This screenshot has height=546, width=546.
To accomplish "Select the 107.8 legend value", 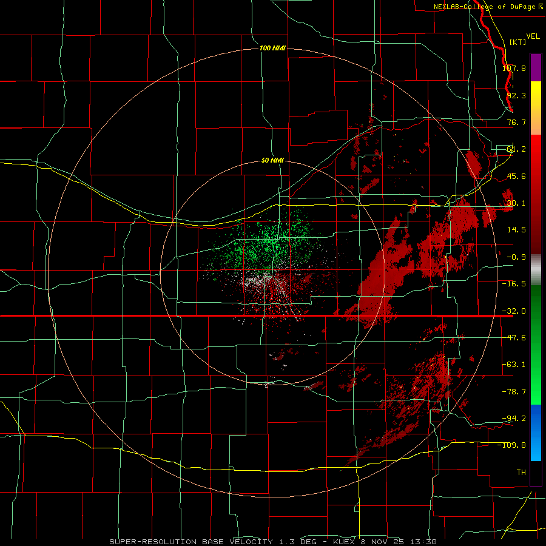I will (514, 68).
